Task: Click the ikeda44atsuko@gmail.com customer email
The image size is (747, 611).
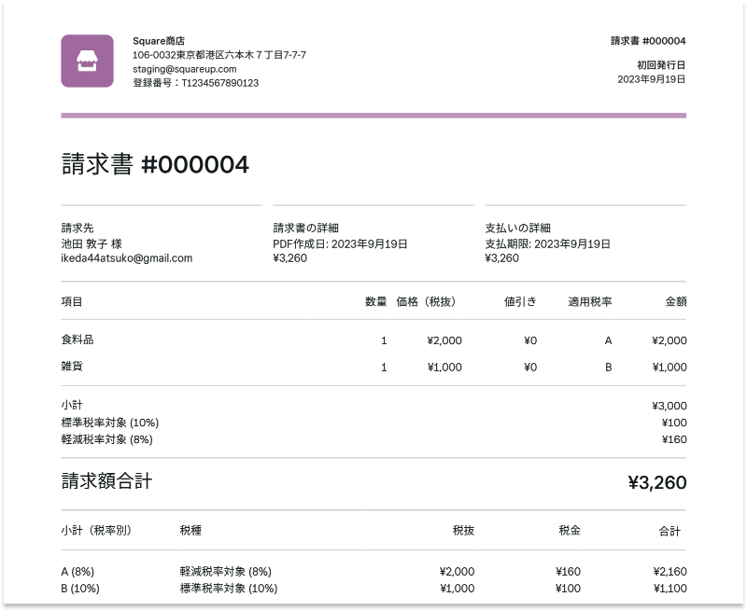Action: [126, 258]
